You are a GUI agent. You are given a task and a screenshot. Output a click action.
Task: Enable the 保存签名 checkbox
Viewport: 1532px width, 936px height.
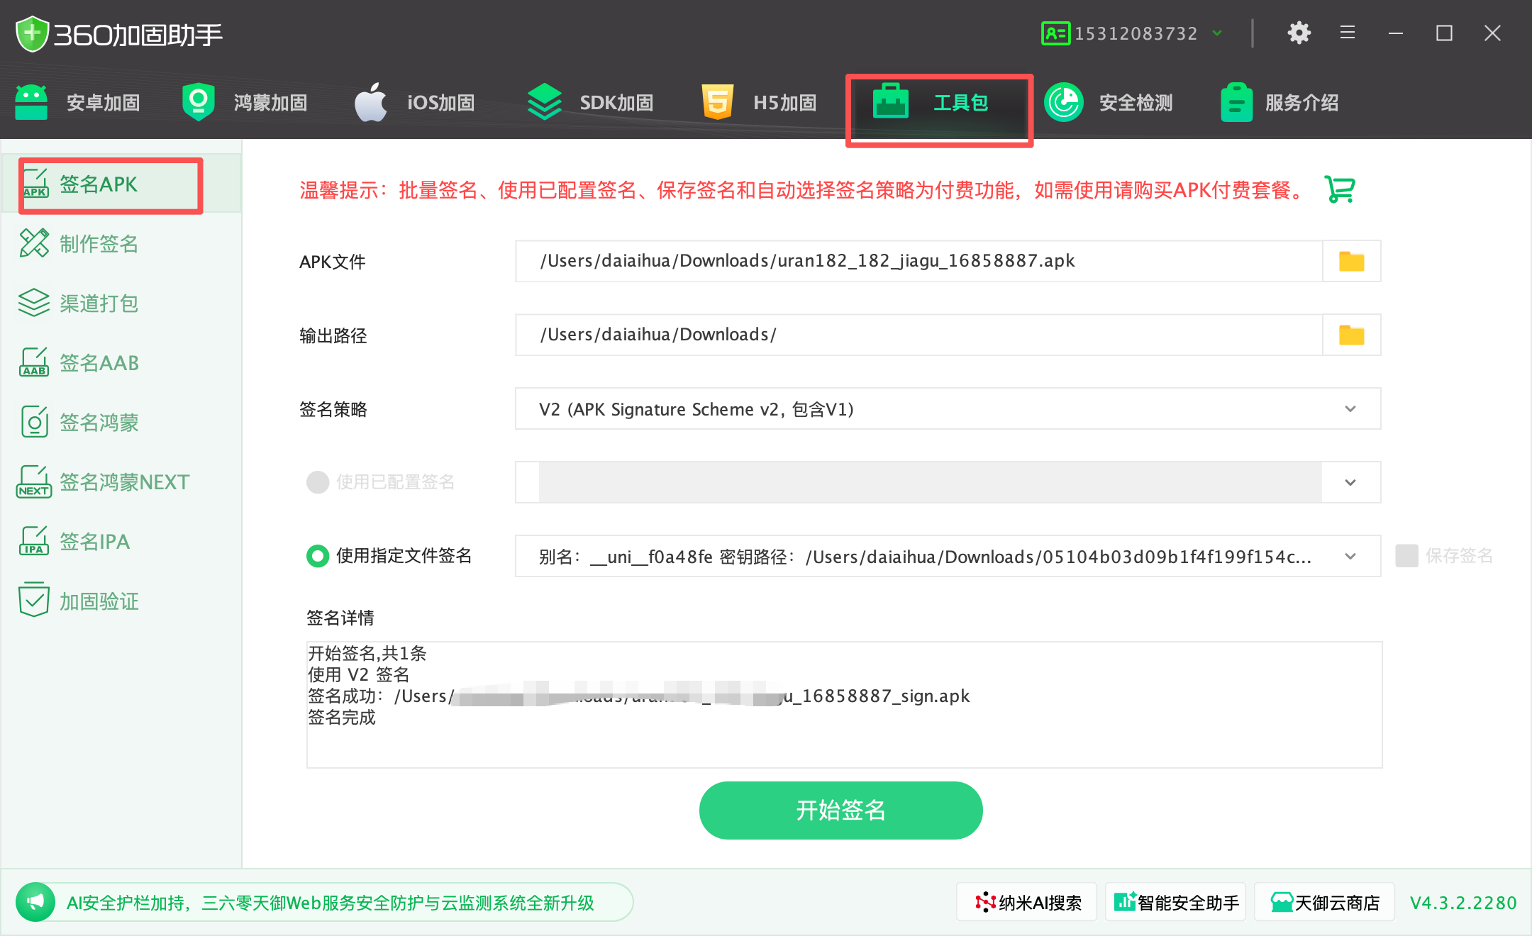[x=1406, y=556]
